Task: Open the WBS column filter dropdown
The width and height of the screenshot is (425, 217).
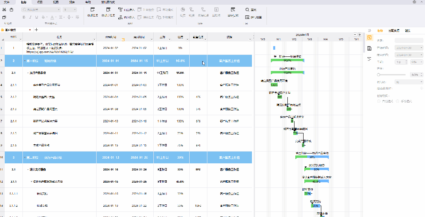Action: coord(21,39)
